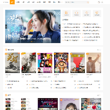Open the four-squares grid category tile

tap(66, 13)
